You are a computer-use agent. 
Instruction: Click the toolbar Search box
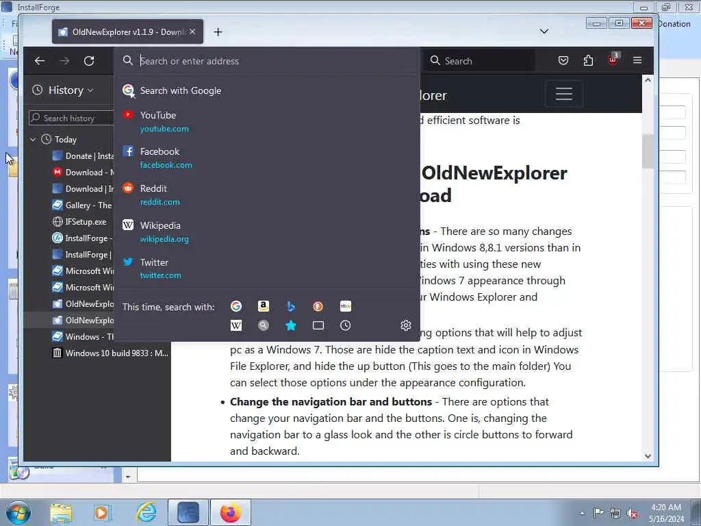pos(479,61)
